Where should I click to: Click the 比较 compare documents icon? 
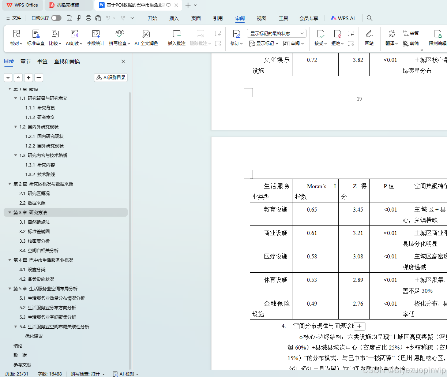[55, 34]
